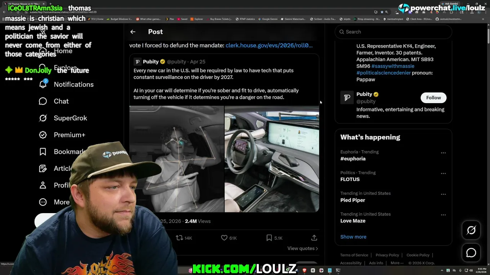This screenshot has height=275, width=490.
Task: Click the browser address bar URL
Action: (x=63, y=12)
